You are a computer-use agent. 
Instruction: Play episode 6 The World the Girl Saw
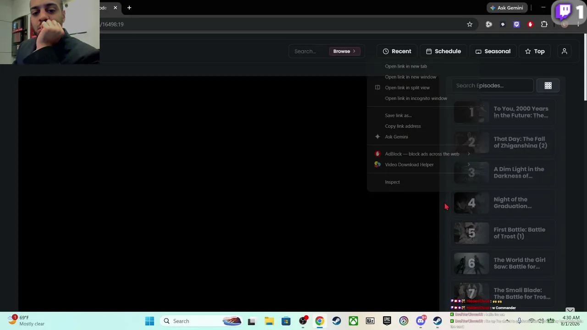click(504, 263)
